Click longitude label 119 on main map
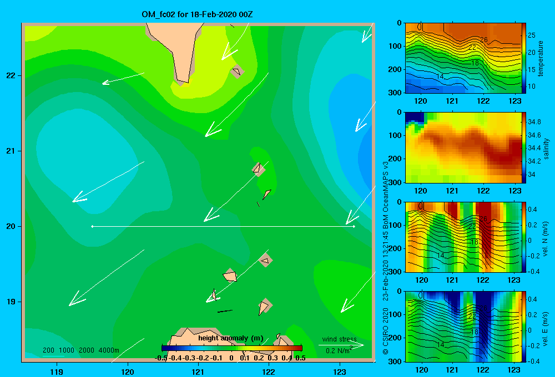 tap(57, 372)
